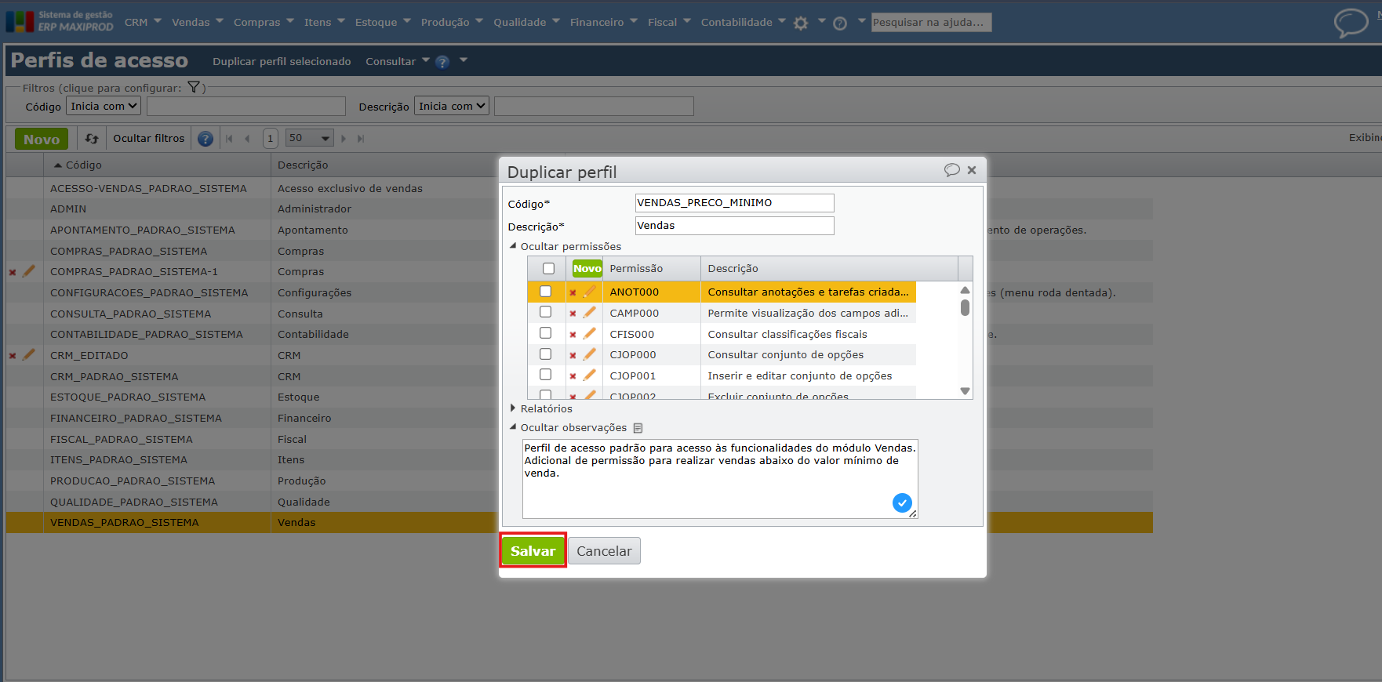Click scroll-down arrow of permissions list
The width and height of the screenshot is (1382, 682).
tap(965, 390)
